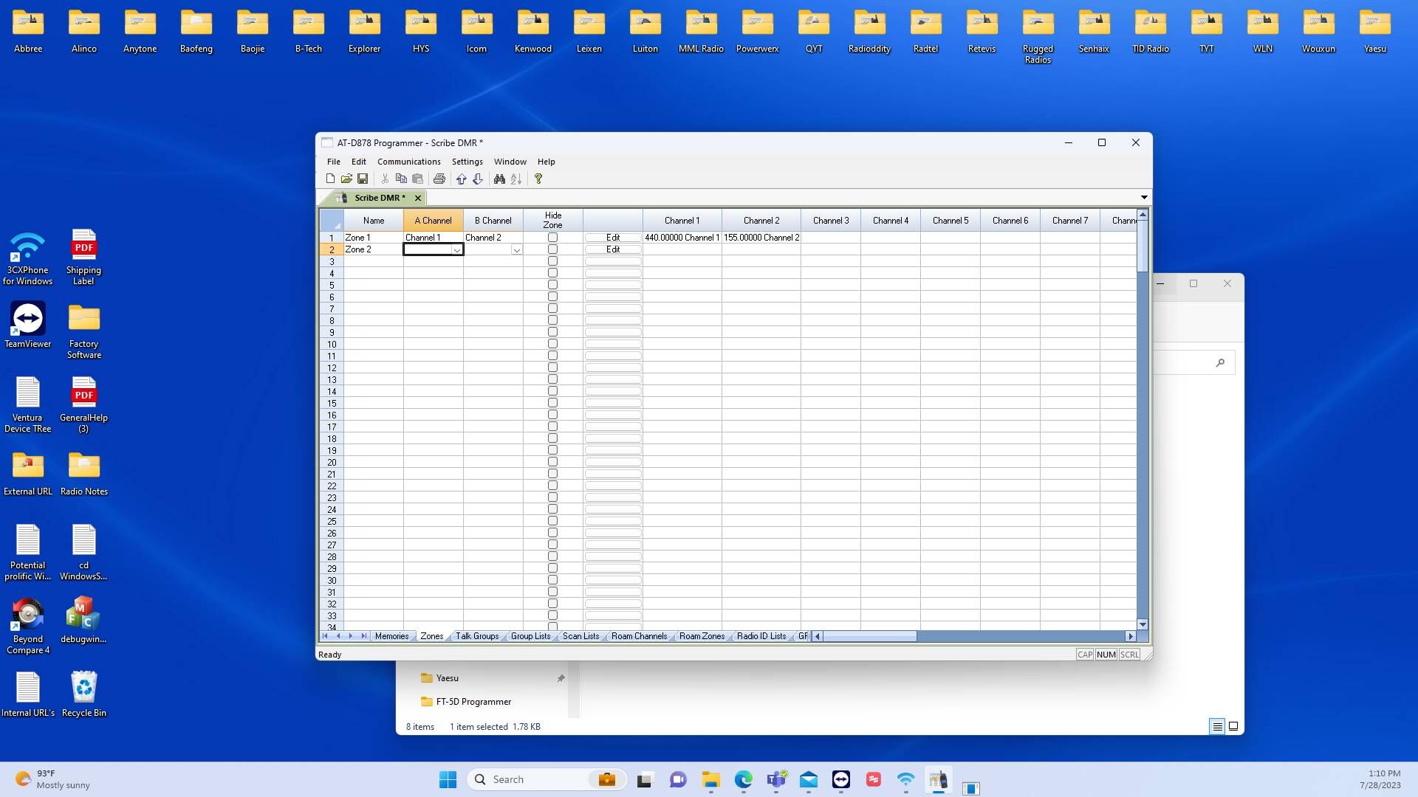The height and width of the screenshot is (797, 1418).
Task: Click Edit button for Zone 2
Action: tap(613, 249)
